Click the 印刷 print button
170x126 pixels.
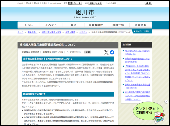(87, 52)
